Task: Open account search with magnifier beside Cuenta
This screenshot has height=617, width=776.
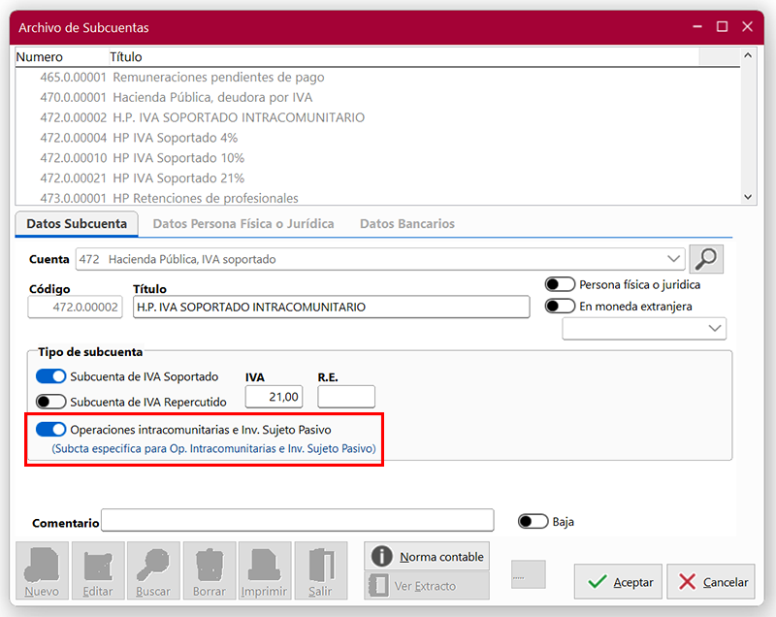Action: coord(706,259)
